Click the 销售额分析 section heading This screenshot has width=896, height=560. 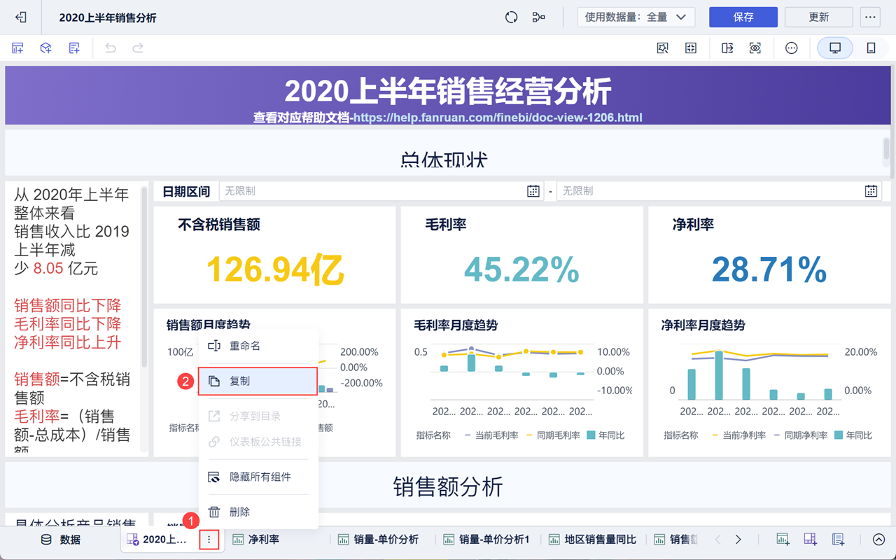tap(448, 486)
